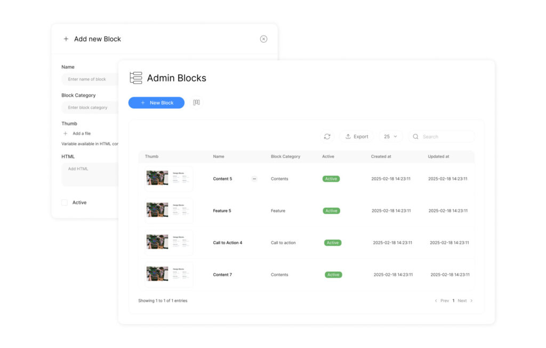Viewport: 546px width, 348px height.
Task: Click the search magnifier icon
Action: (416, 137)
